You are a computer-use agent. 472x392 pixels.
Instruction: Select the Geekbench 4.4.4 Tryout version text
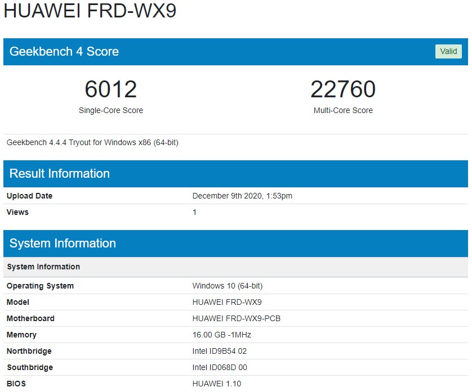92,142
